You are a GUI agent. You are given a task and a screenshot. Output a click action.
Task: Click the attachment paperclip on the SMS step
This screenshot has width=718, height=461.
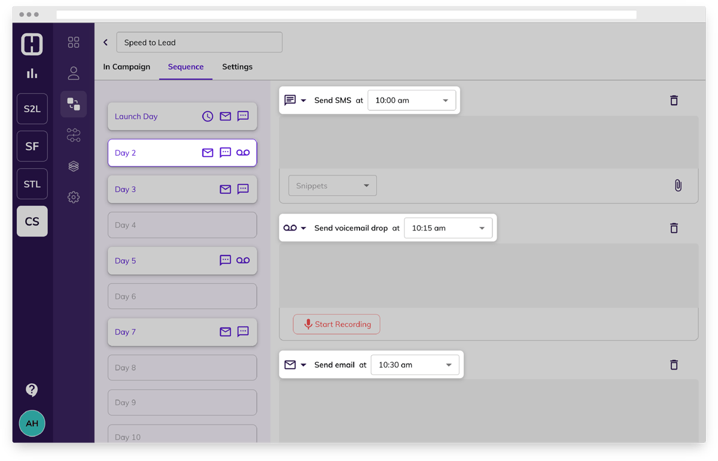(x=677, y=186)
